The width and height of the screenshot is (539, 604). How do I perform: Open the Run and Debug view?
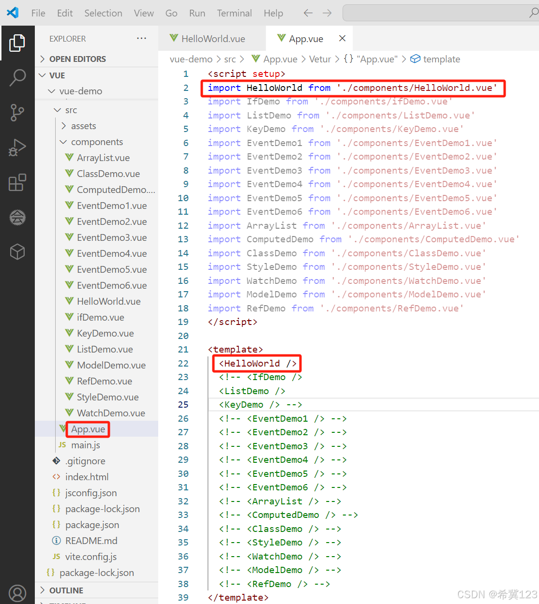[17, 147]
